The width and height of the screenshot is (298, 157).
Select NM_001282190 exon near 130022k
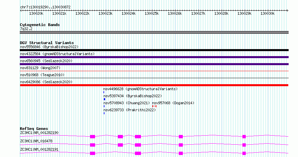point(92,137)
